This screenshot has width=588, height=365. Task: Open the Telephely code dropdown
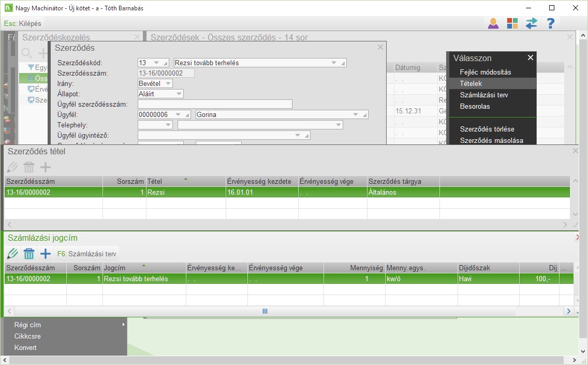(168, 125)
